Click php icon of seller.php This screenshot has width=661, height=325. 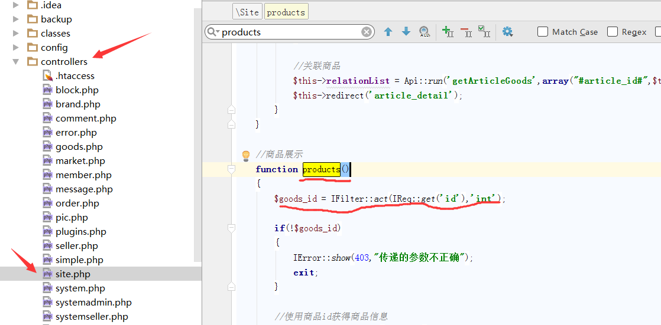[48, 245]
